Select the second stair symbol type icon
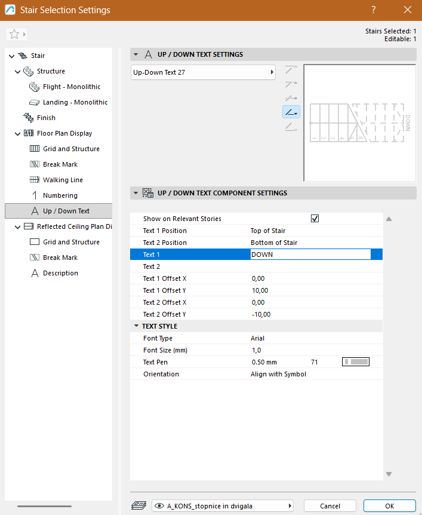422x515 pixels. [x=291, y=84]
